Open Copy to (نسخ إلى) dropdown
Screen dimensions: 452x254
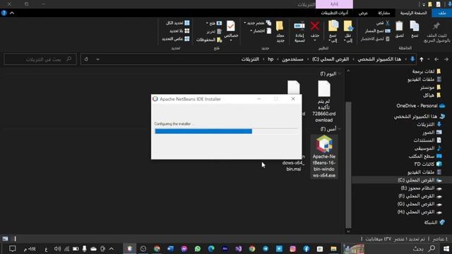coord(333,40)
